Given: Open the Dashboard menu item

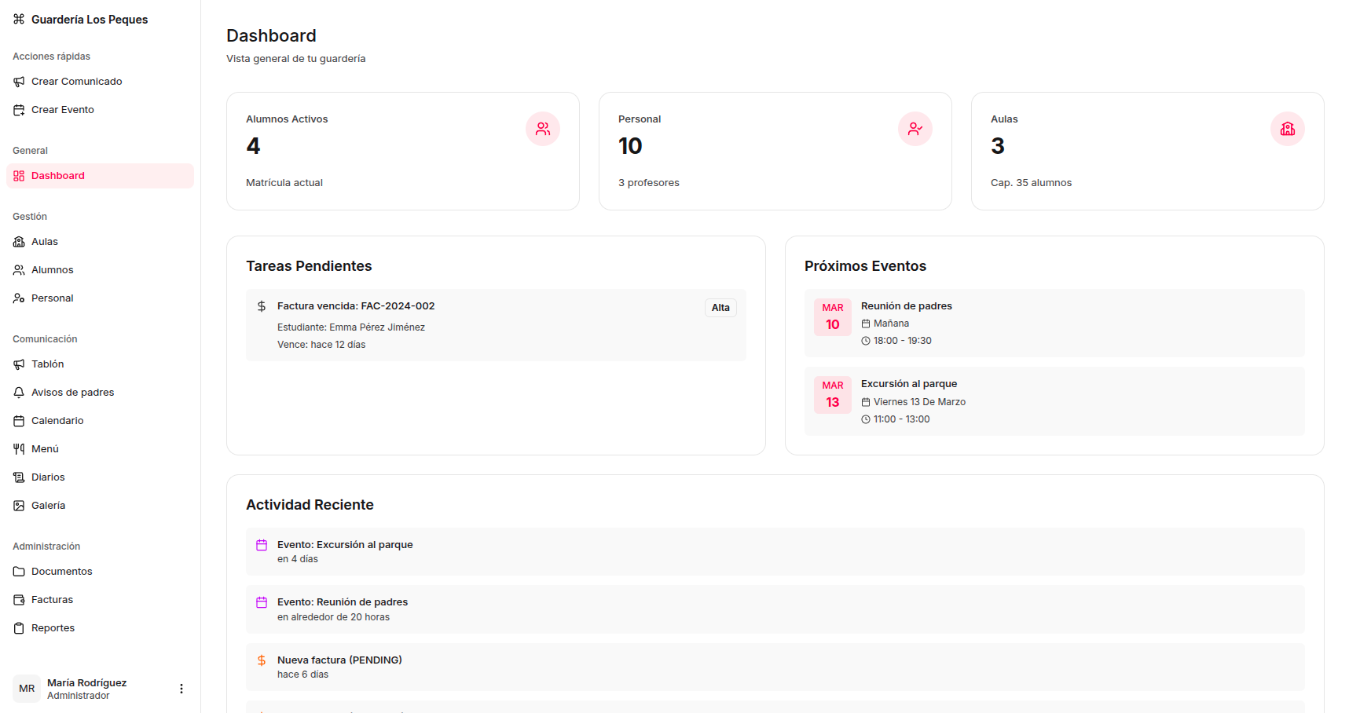Looking at the screenshot, I should [x=57, y=175].
